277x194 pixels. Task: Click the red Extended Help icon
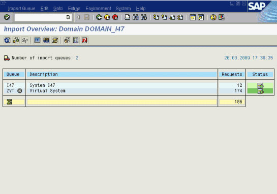84,40
